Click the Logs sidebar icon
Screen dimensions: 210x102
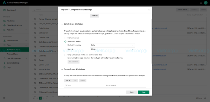click(x=4, y=67)
